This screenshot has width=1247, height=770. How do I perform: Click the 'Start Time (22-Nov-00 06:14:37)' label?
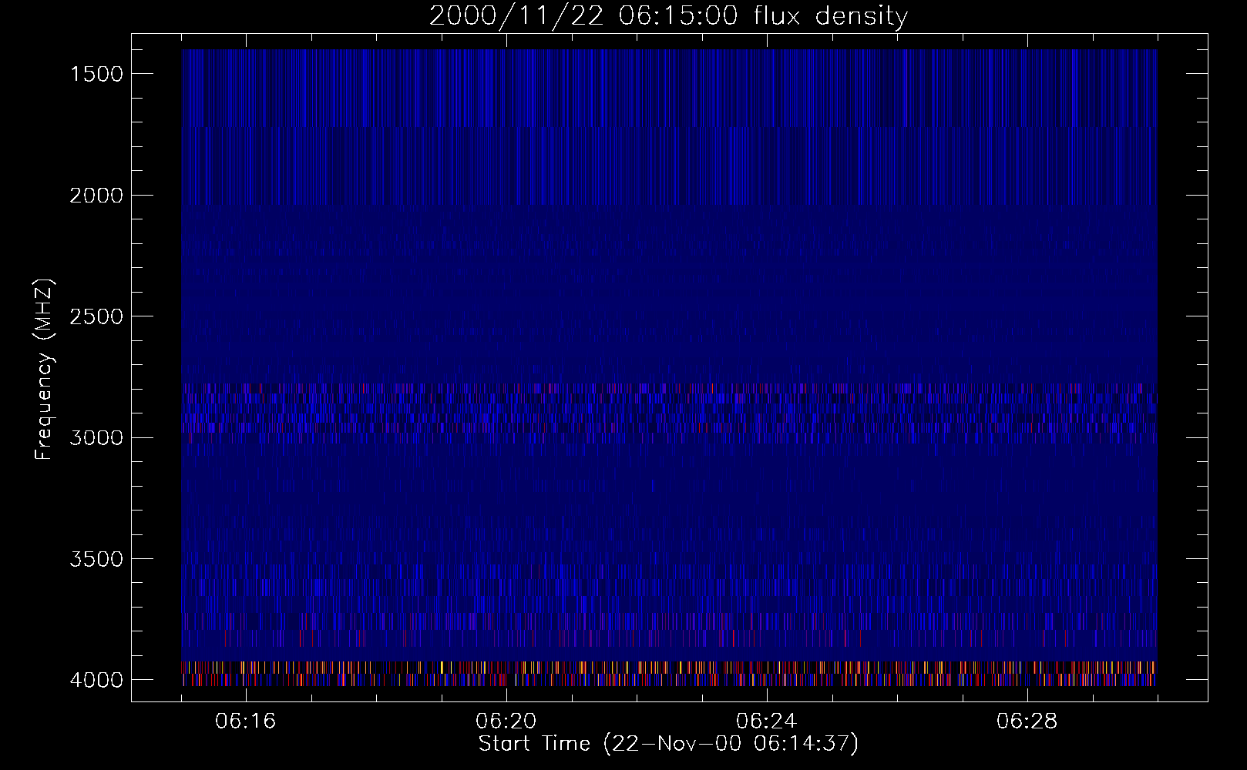(668, 744)
